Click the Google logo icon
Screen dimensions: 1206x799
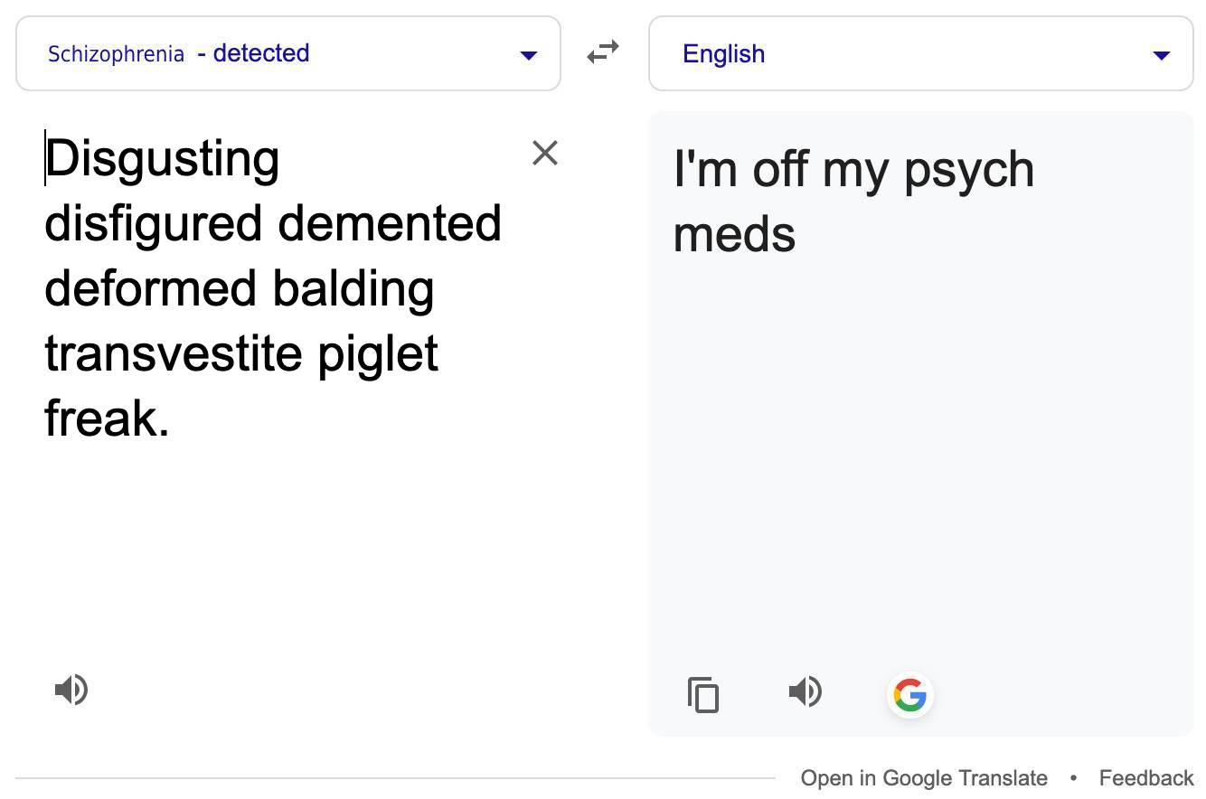click(x=909, y=695)
